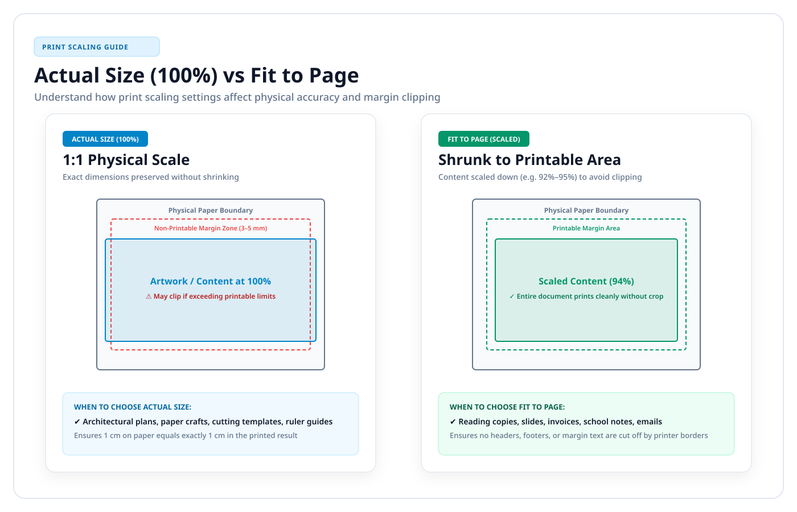This screenshot has width=797, height=512.
Task: Click the green "FIT TO PAGE (SCALED)" badge
Action: [484, 139]
